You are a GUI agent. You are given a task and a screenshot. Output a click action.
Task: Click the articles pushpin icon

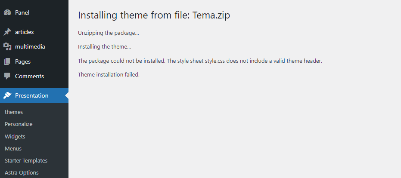click(x=7, y=32)
